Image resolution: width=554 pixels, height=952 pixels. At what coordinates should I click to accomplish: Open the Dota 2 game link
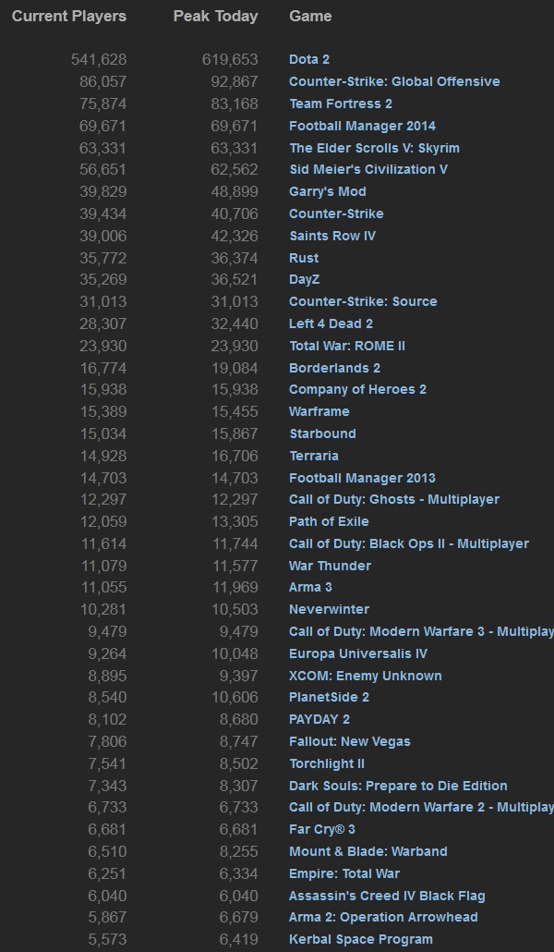click(309, 59)
